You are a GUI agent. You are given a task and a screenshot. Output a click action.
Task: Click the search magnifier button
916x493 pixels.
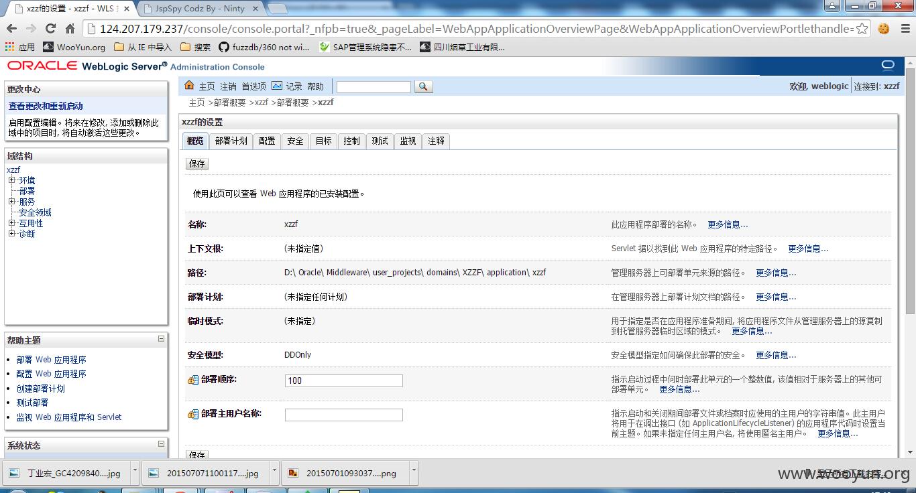click(423, 86)
